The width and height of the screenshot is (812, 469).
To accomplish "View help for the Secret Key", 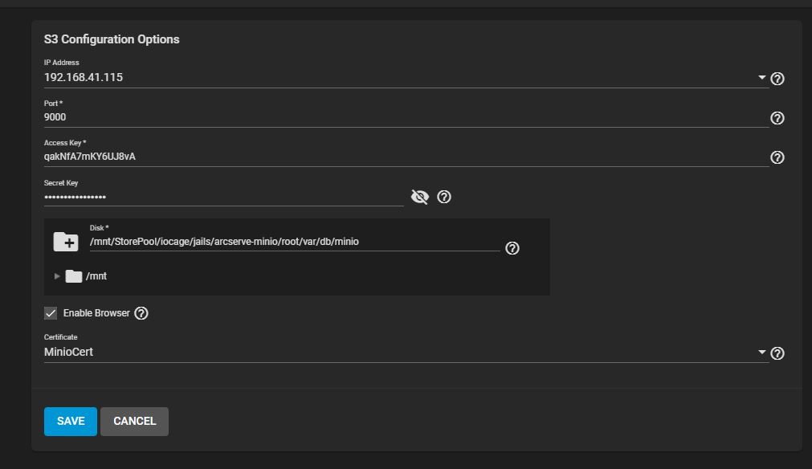I will click(444, 197).
